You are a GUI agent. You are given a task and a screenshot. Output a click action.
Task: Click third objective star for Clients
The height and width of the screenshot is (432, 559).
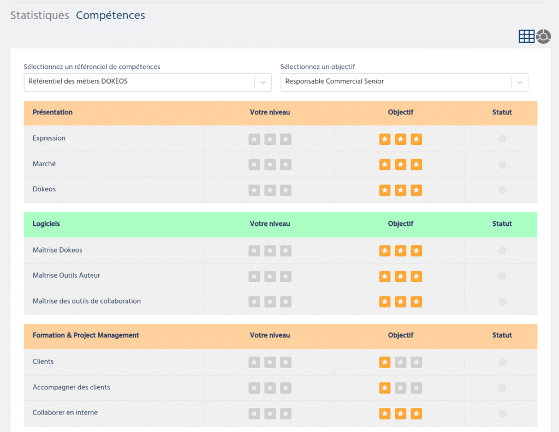coord(417,363)
